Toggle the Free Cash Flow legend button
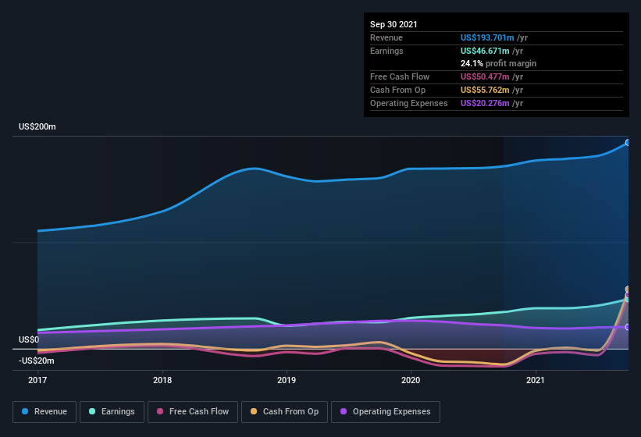The height and width of the screenshot is (437, 641). (x=193, y=412)
